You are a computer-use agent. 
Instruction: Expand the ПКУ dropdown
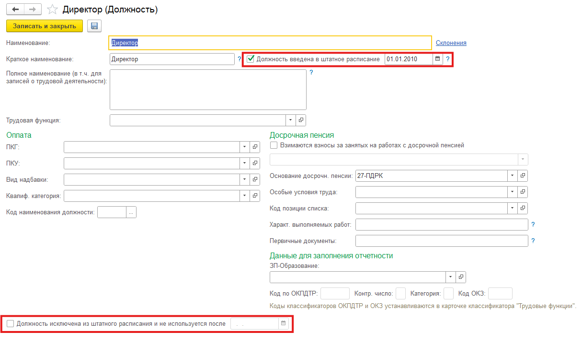click(244, 164)
